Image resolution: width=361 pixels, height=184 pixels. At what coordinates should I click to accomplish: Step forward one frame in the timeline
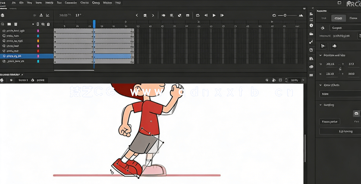coord(222,15)
